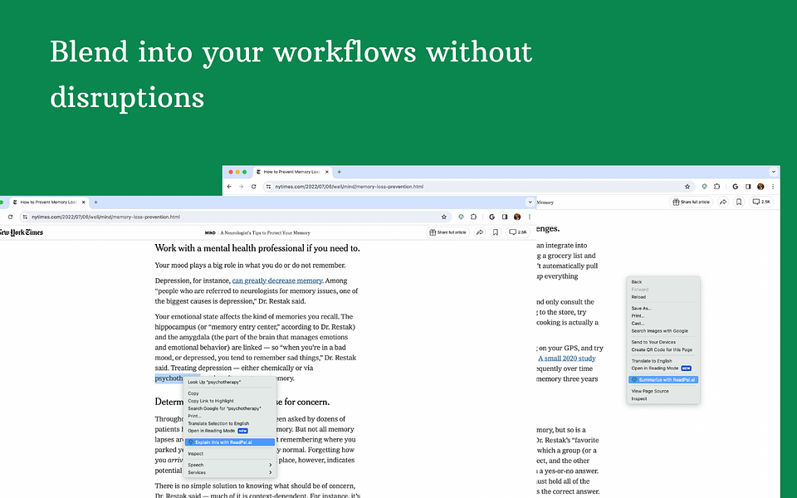Select Explain this with ReadPal.ai
This screenshot has height=498, width=797.
229,442
